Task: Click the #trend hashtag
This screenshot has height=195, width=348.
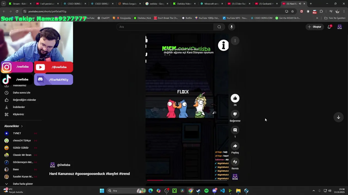Action: coord(125,174)
